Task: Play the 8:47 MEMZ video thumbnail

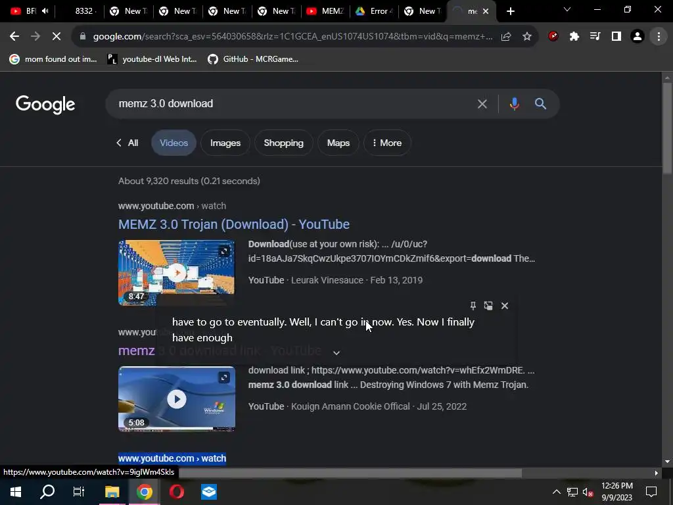Action: point(176,273)
